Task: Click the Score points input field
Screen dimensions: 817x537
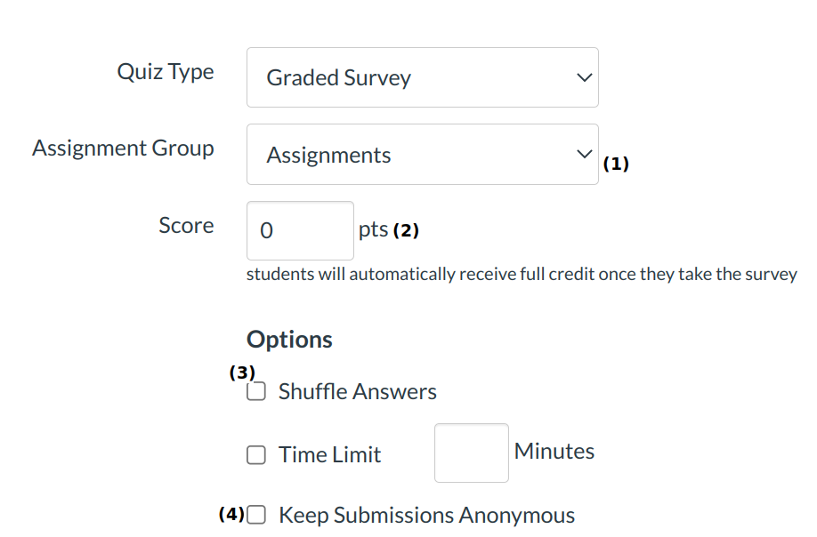Action: (x=300, y=231)
